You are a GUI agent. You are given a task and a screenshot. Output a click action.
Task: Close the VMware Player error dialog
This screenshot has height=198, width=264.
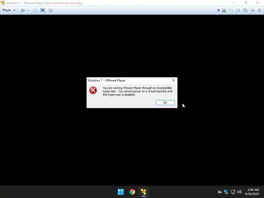click(174, 80)
